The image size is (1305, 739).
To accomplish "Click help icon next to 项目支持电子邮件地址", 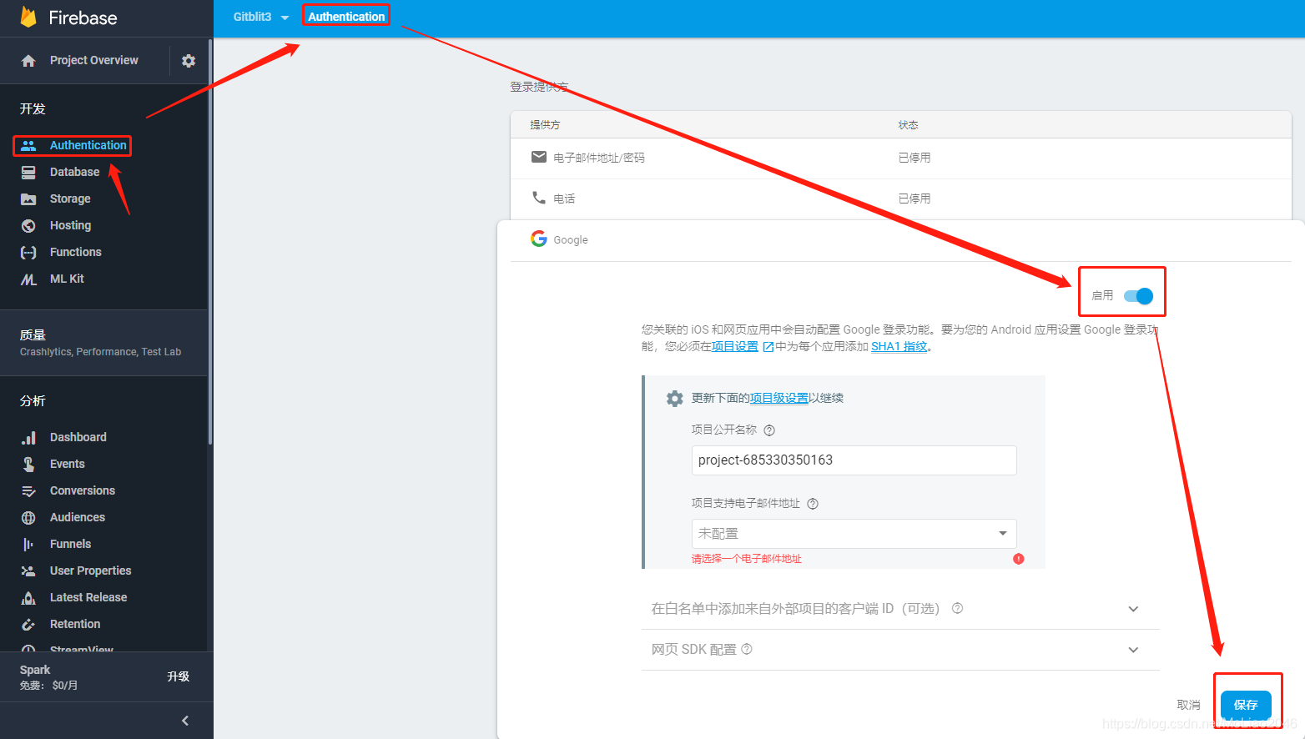I will coord(813,504).
